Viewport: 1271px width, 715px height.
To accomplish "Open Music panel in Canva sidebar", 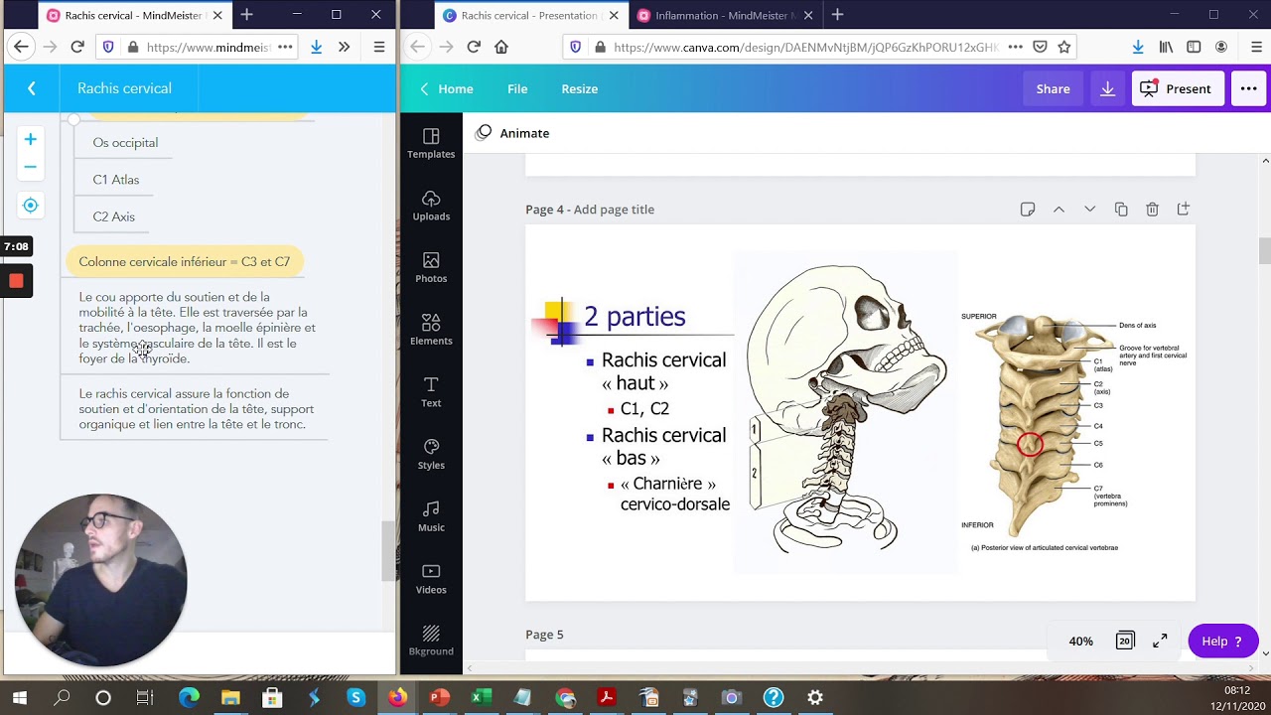I will [x=431, y=516].
